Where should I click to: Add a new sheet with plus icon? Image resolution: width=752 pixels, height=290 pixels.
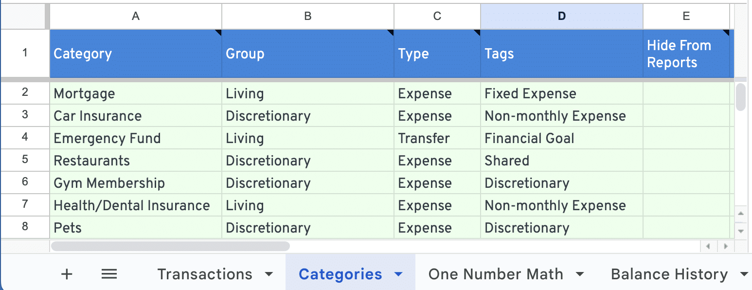tap(67, 274)
